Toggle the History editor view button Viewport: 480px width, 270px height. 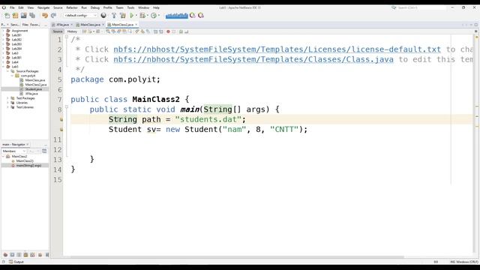[72, 31]
